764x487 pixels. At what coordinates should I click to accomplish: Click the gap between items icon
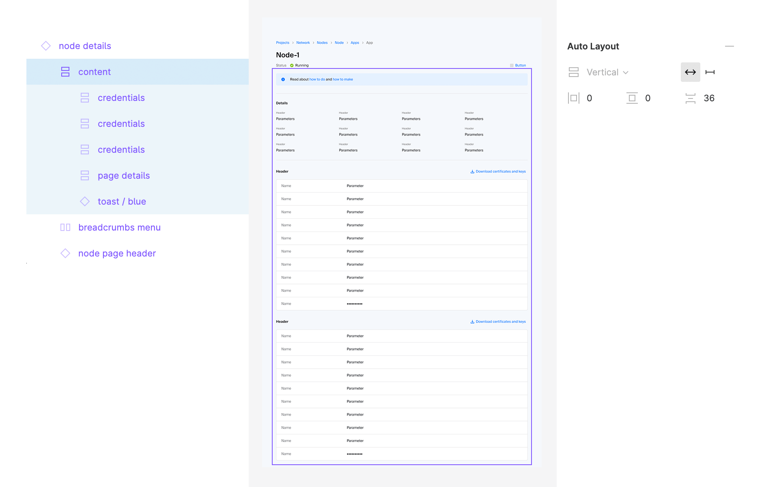coord(690,98)
